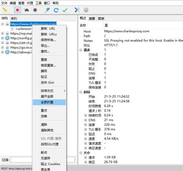Expand the https://att-ct-j host node
The image size is (183, 171).
click(x=2, y=43)
